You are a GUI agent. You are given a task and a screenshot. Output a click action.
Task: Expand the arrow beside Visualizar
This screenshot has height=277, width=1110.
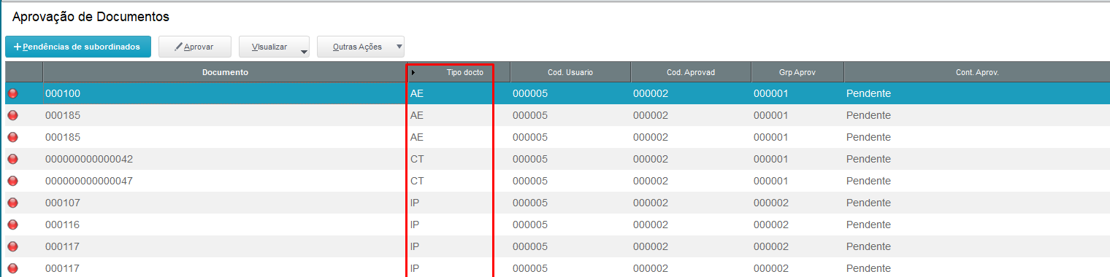click(x=304, y=51)
